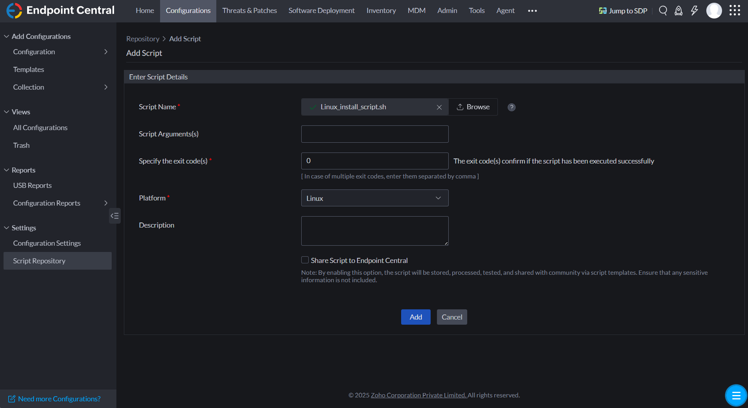Open the more navigation tabs ellipsis
The image size is (748, 408).
coord(532,11)
